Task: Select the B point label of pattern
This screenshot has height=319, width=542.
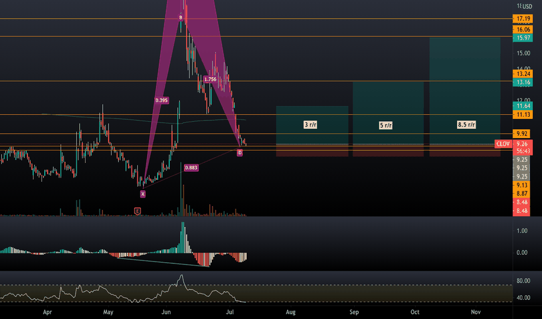Action: pyautogui.click(x=180, y=17)
